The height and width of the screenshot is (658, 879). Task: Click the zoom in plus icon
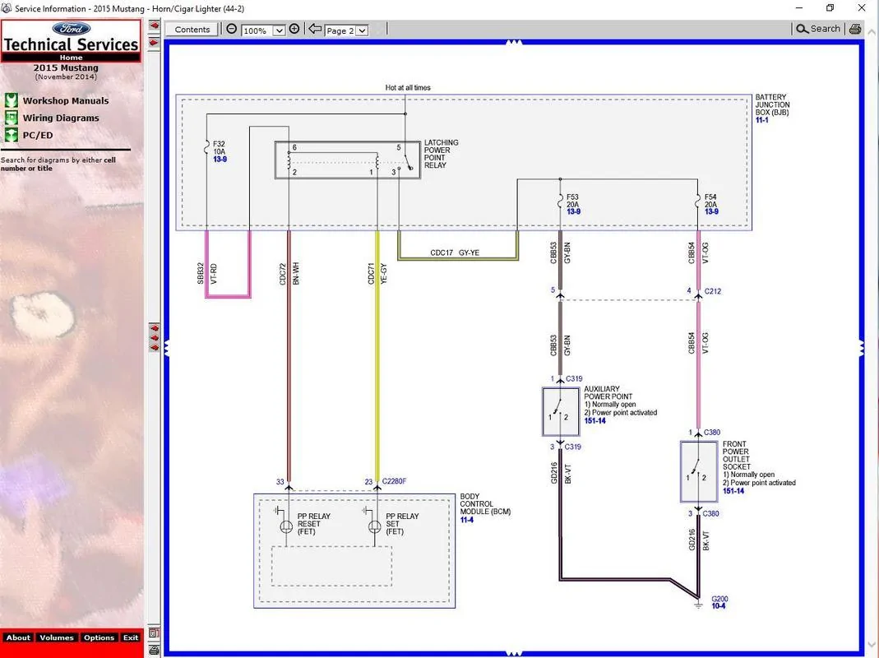[294, 29]
